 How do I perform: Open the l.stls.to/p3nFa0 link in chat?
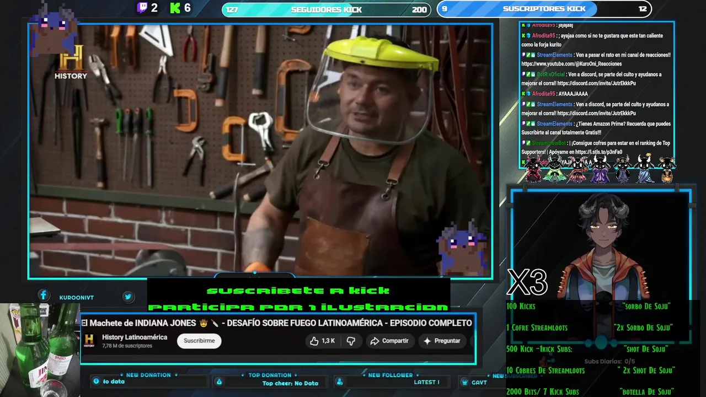pos(599,152)
